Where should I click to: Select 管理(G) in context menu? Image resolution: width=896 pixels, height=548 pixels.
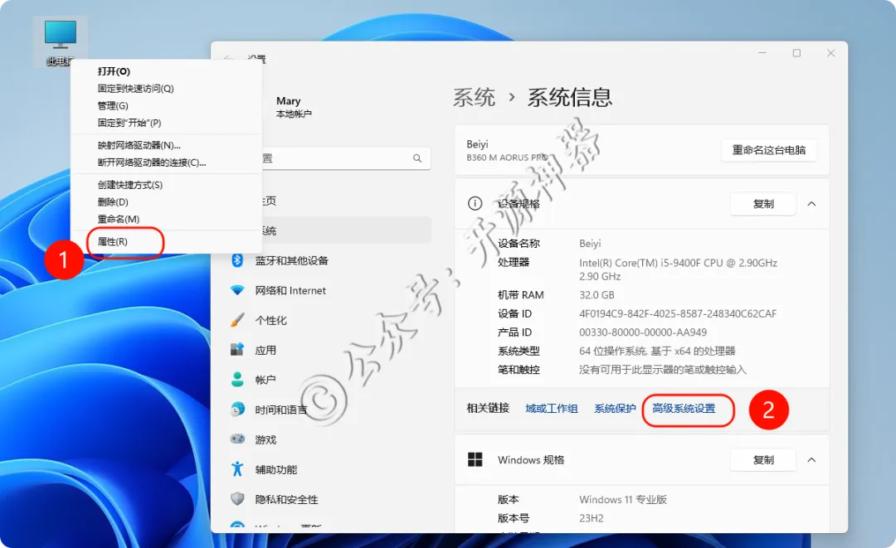[113, 105]
